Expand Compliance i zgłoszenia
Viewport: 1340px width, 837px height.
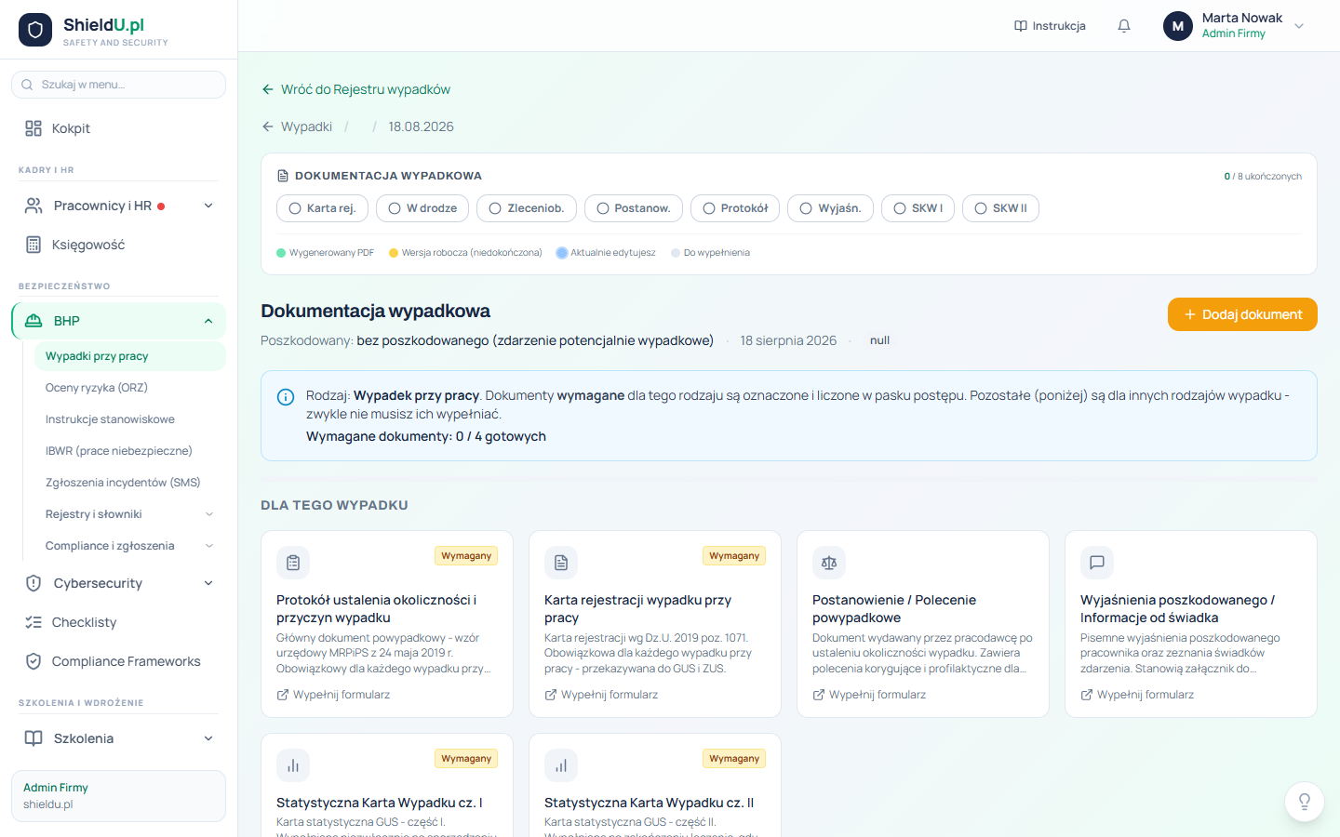click(129, 546)
